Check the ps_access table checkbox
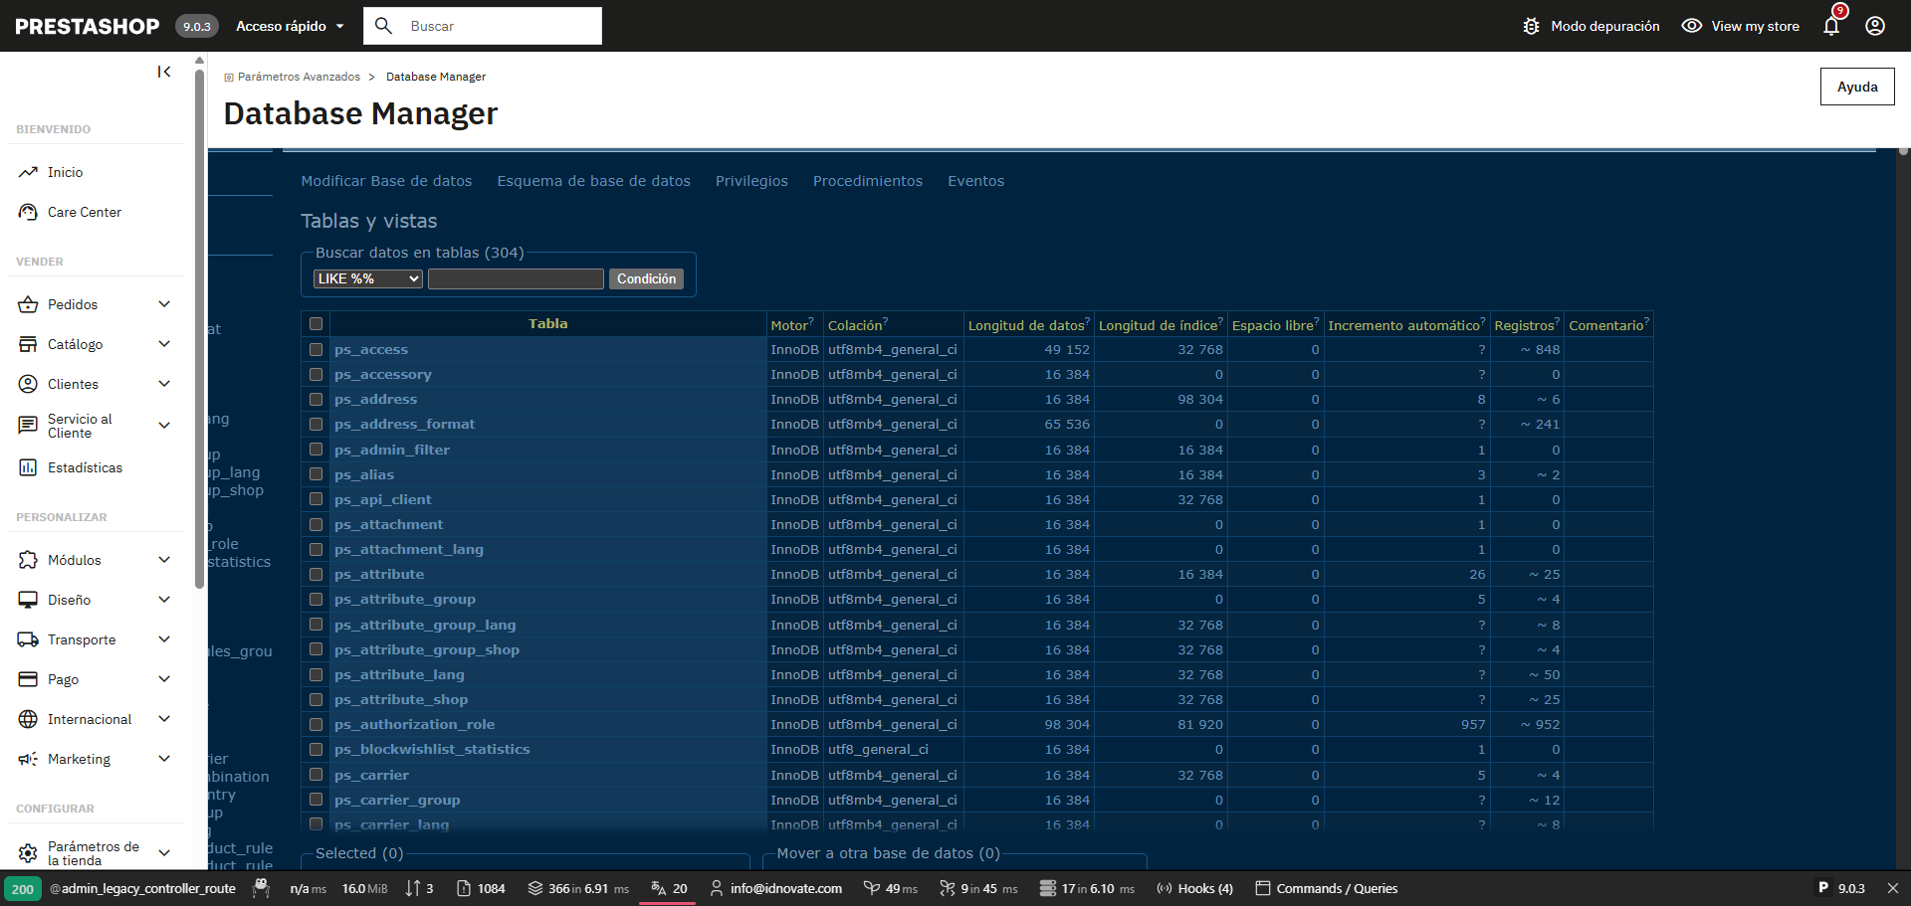The height and width of the screenshot is (906, 1911). [x=316, y=349]
